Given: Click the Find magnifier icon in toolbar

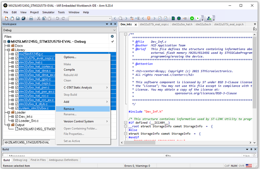Looking at the screenshot, I should (121, 18).
